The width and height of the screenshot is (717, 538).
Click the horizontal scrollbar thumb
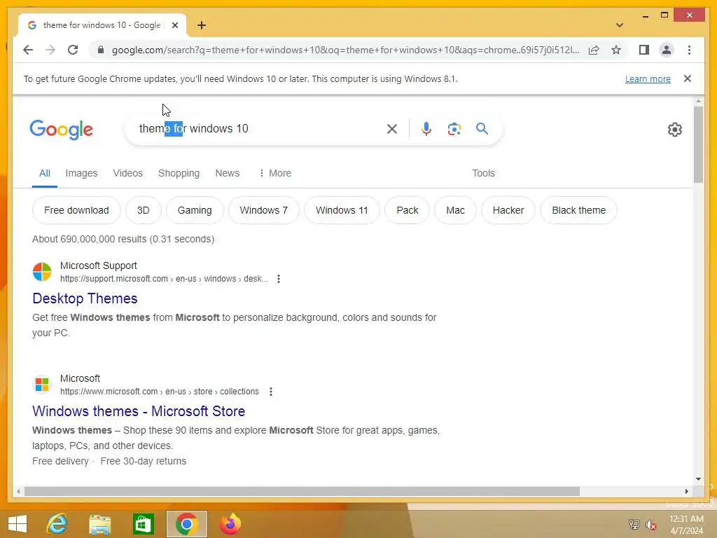302,491
